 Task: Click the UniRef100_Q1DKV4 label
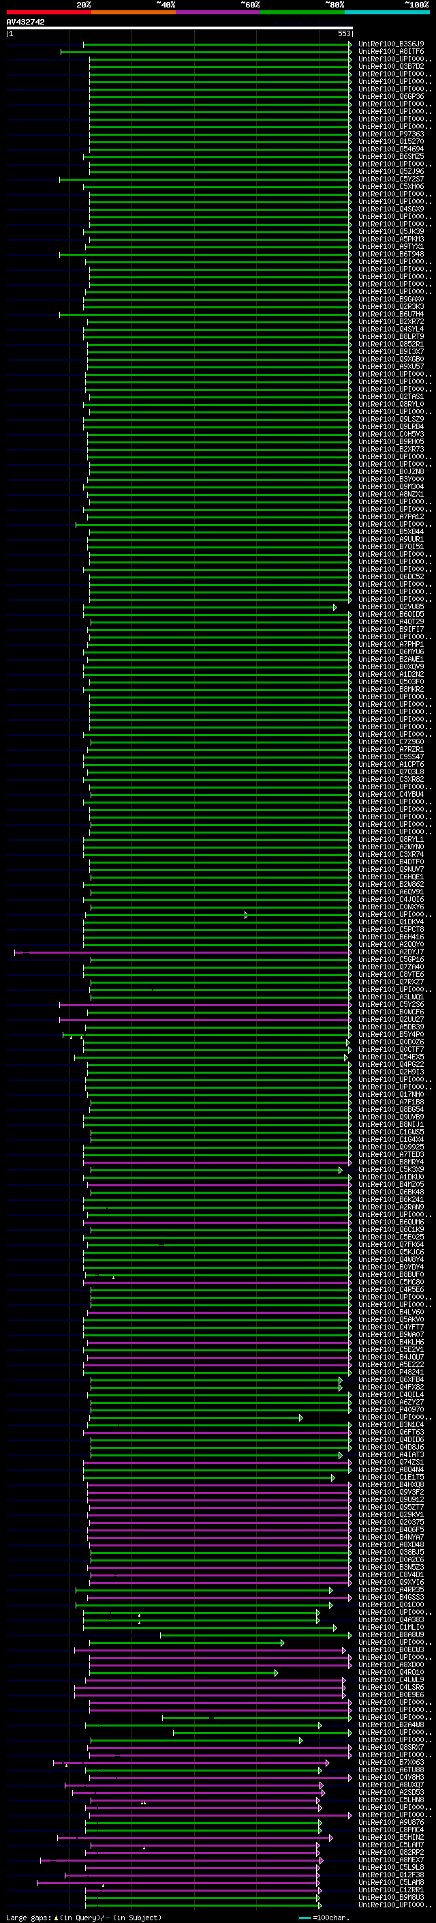(390, 922)
